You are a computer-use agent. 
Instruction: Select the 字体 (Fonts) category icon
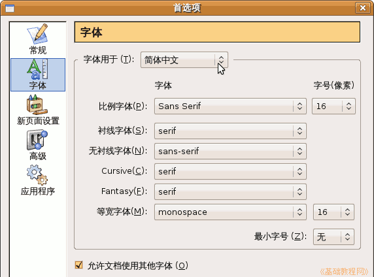click(38, 74)
